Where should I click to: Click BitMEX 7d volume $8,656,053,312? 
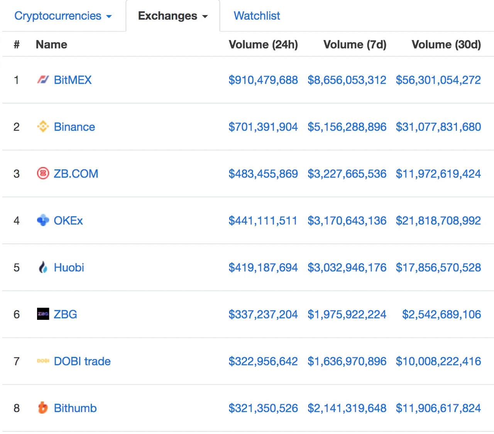(x=347, y=80)
